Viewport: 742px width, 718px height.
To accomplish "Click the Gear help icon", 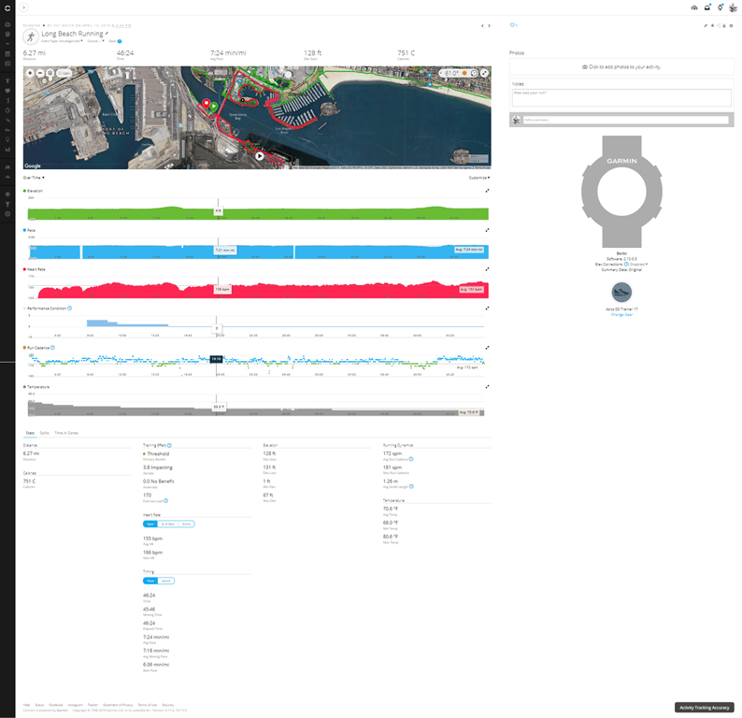I will point(120,41).
